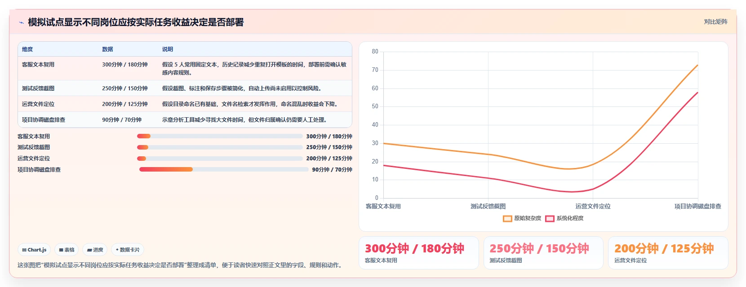Image resolution: width=746 pixels, height=287 pixels.
Task: Click the main heading 模拟试点显示不同岗位
Action: tap(136, 22)
